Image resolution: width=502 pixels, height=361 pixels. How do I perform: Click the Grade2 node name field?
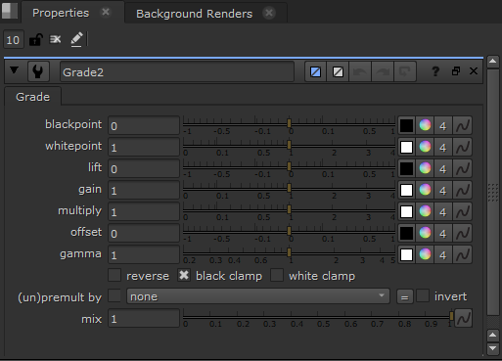177,71
